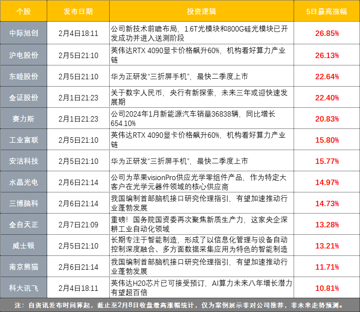The width and height of the screenshot is (360, 312).
Task: Click the 发布日期 column header
Action: click(78, 11)
